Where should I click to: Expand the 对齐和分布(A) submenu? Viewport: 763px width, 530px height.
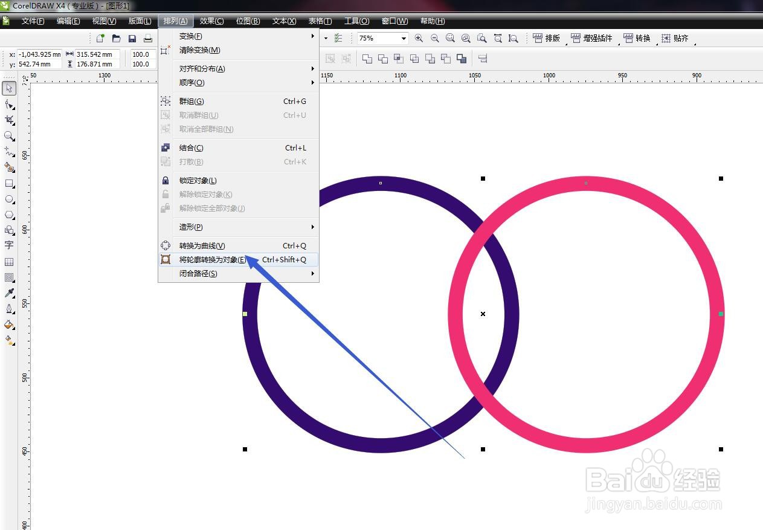pyautogui.click(x=239, y=69)
